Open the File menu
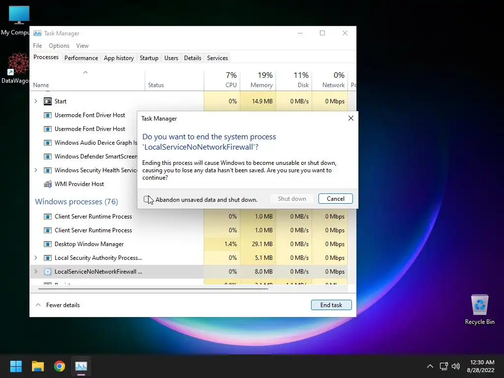 coord(37,46)
